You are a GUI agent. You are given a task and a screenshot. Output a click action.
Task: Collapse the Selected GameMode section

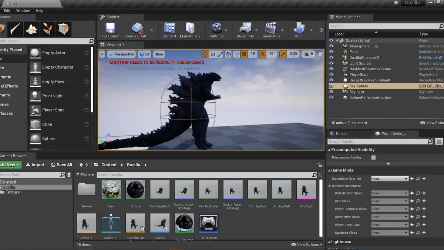pyautogui.click(x=329, y=186)
